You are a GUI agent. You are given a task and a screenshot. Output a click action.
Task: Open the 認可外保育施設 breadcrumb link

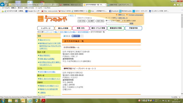click(83, 32)
